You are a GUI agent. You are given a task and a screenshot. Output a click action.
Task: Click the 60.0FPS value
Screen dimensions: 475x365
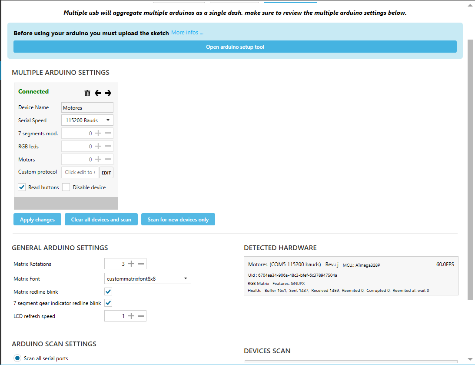[445, 265]
